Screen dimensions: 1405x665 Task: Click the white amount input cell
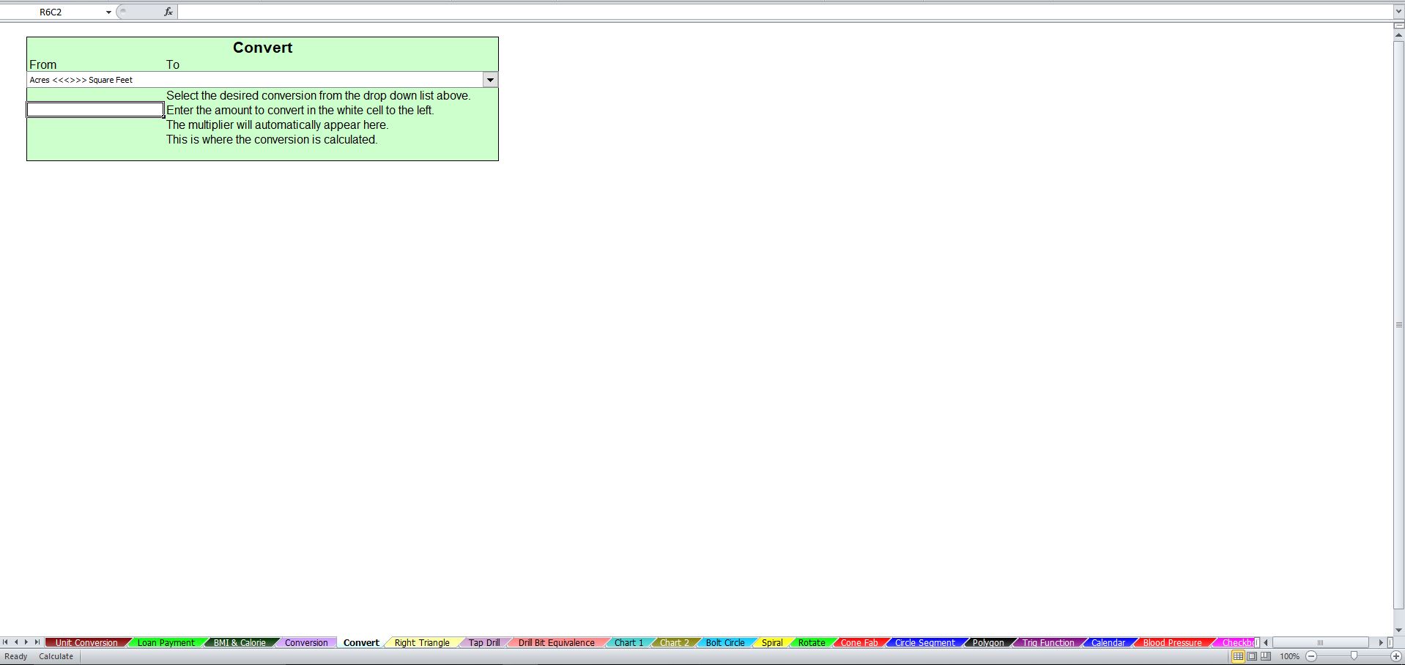coord(95,110)
